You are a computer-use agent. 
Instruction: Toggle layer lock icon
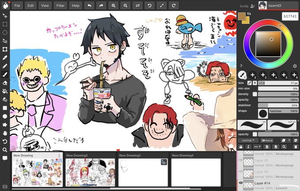(x=241, y=147)
